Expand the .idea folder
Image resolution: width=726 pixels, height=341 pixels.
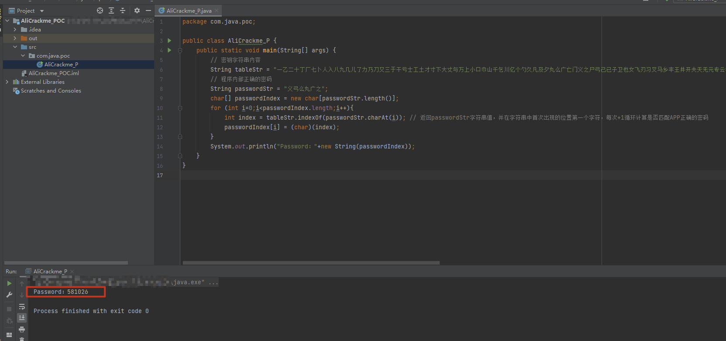click(15, 29)
